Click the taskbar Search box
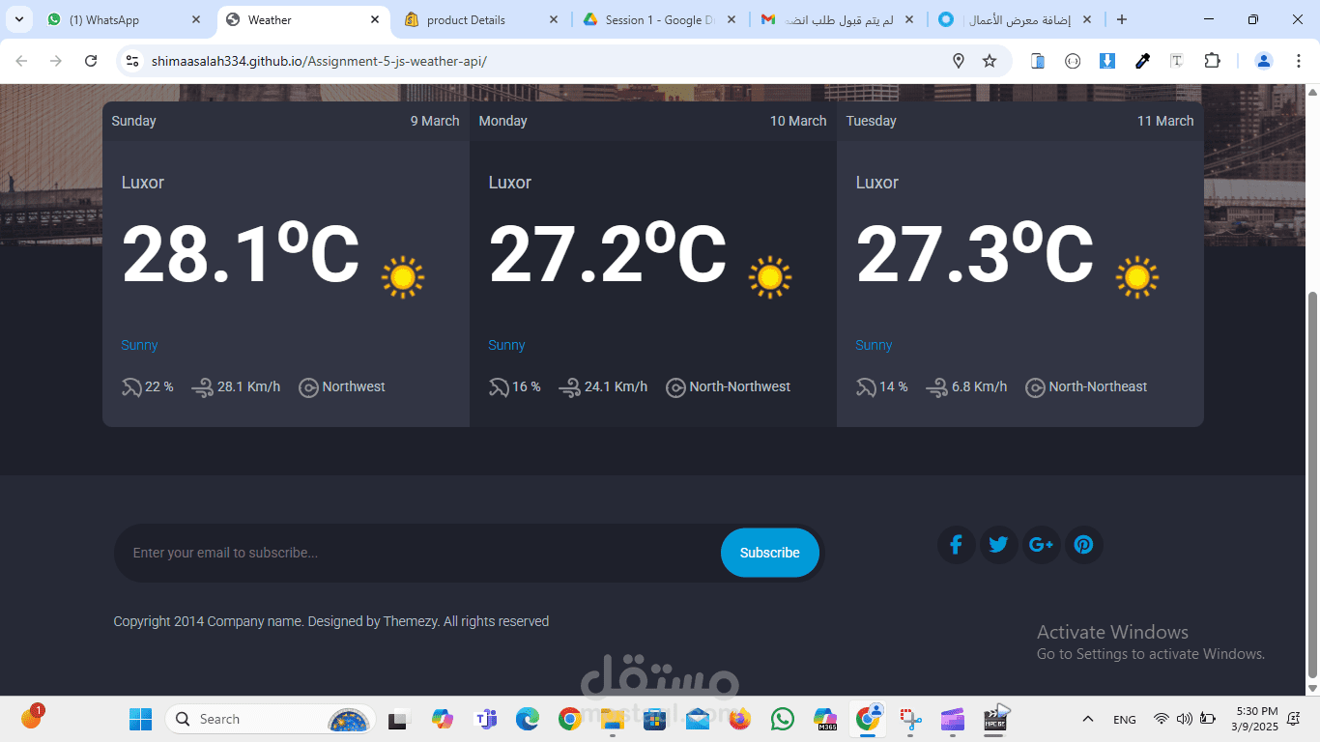1320x742 pixels. (x=270, y=719)
